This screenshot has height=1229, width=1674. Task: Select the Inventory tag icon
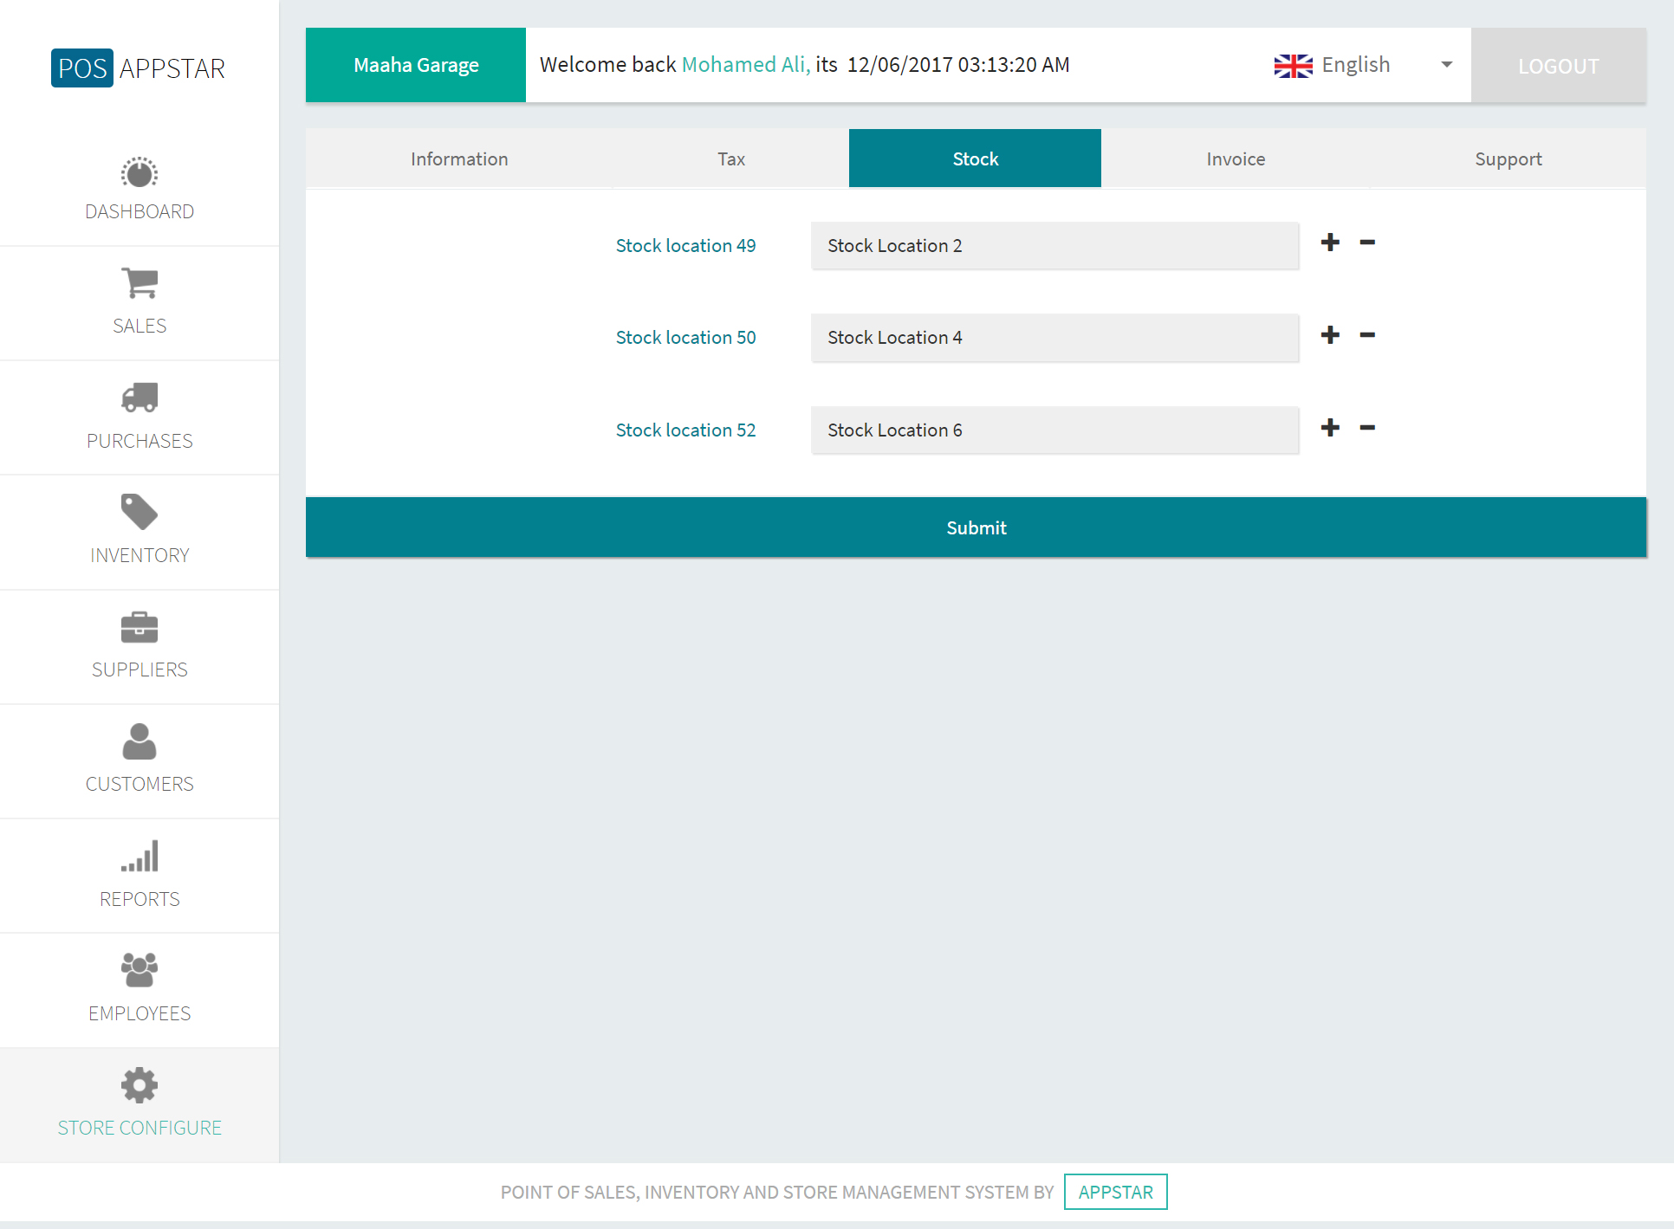point(139,512)
